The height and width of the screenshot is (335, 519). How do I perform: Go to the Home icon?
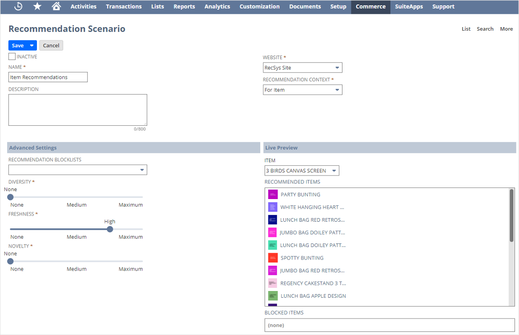click(x=56, y=6)
